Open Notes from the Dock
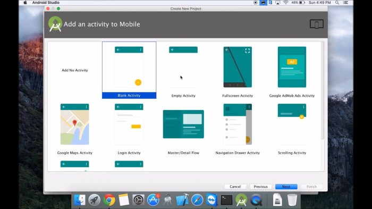The width and height of the screenshot is (372, 209). [124, 200]
